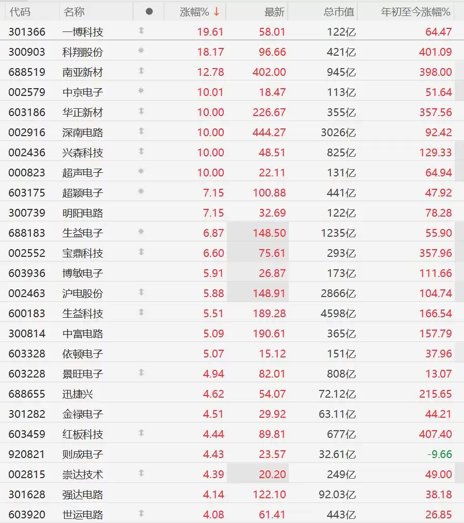
Task: Sort by 总市值 column header
Action: point(339,12)
